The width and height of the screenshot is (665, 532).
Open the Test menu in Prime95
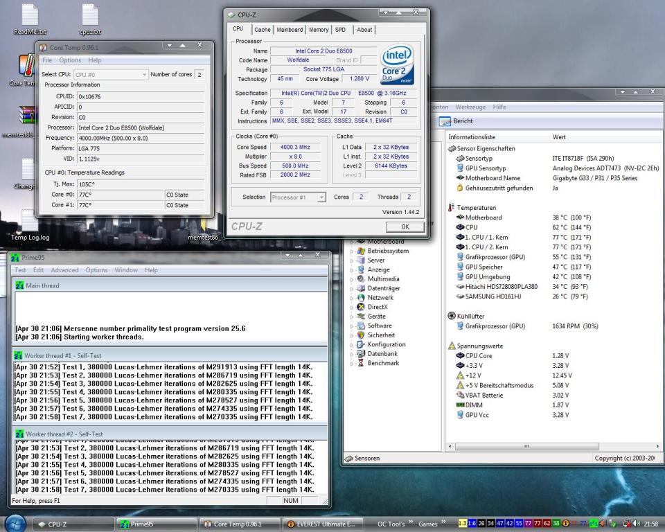[20, 270]
